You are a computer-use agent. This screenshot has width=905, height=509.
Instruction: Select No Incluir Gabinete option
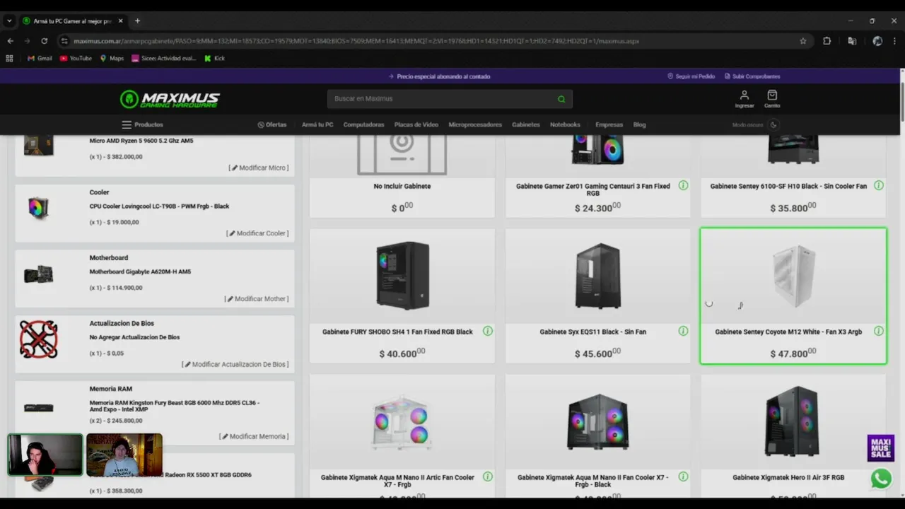pyautogui.click(x=402, y=177)
